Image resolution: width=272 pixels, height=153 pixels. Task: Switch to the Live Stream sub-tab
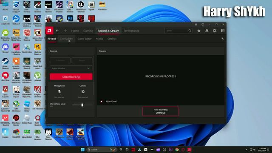(67, 39)
